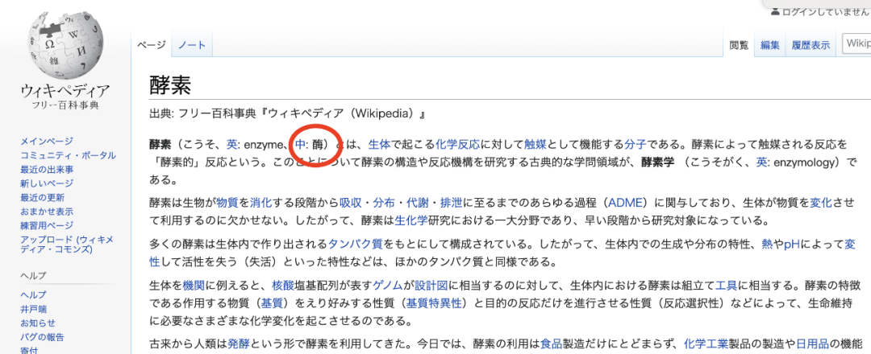This screenshot has height=354, width=871.
Task: Open 練習用ページ sidebar link
Action: click(x=47, y=225)
